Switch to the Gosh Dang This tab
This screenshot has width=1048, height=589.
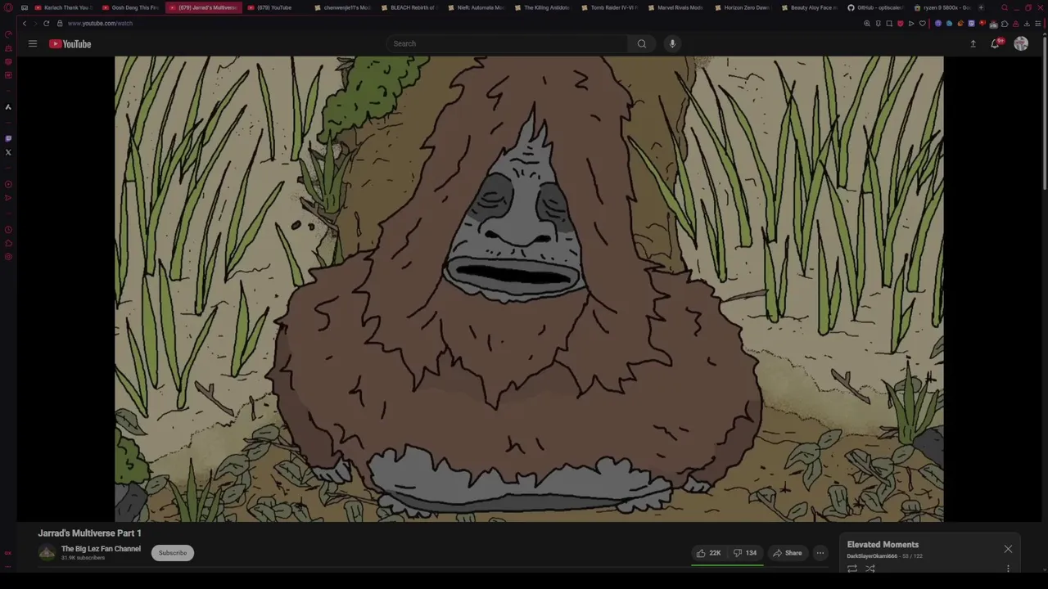[x=130, y=7]
